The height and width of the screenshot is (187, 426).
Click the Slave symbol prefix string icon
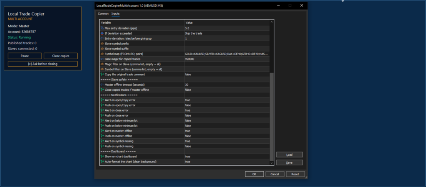tap(102, 43)
